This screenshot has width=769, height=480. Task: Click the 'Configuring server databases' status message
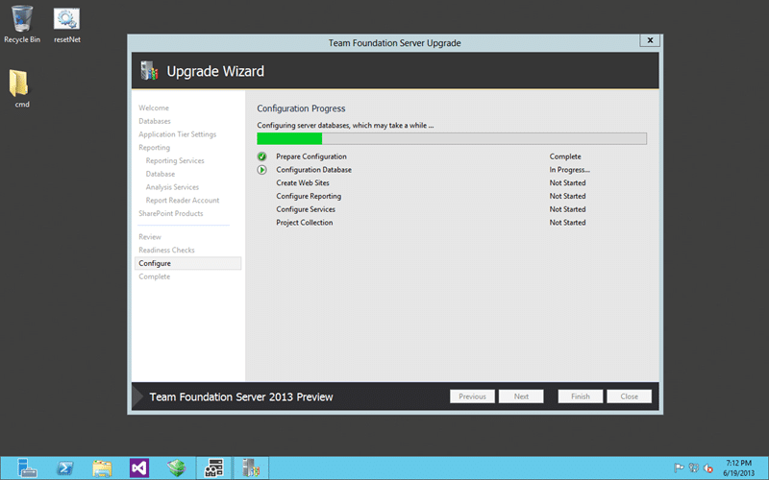(345, 126)
